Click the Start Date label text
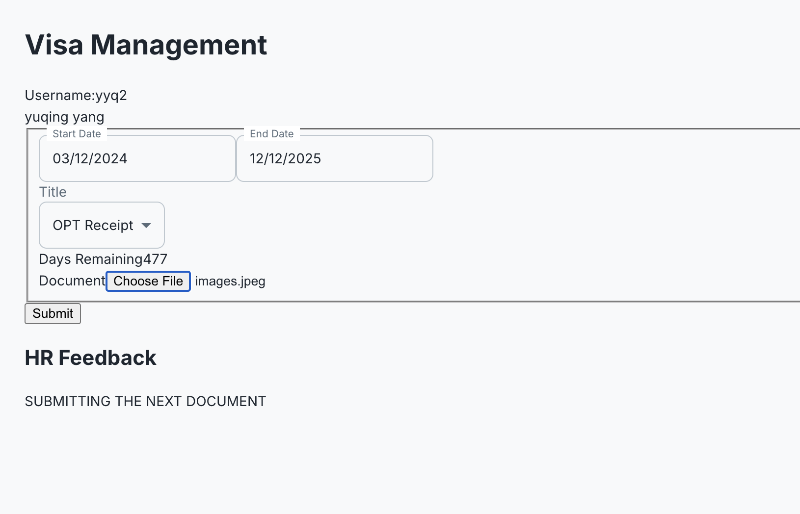The height and width of the screenshot is (514, 800). [77, 133]
